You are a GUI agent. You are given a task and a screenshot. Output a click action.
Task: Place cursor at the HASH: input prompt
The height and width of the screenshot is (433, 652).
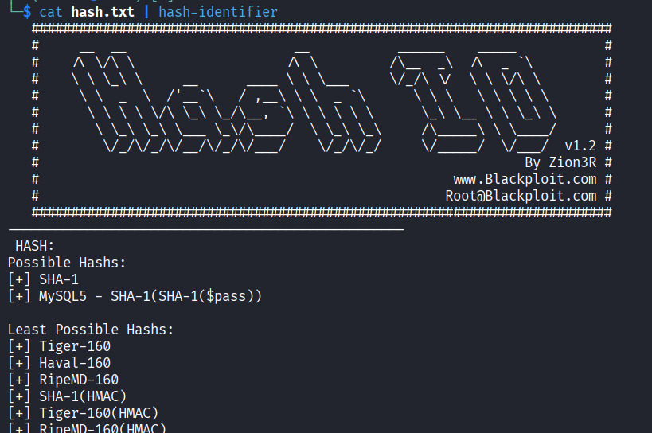pyautogui.click(x=35, y=246)
